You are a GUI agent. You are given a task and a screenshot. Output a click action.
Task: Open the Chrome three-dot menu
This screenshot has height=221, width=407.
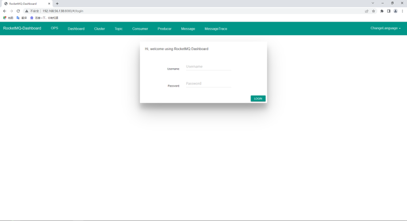pos(402,11)
